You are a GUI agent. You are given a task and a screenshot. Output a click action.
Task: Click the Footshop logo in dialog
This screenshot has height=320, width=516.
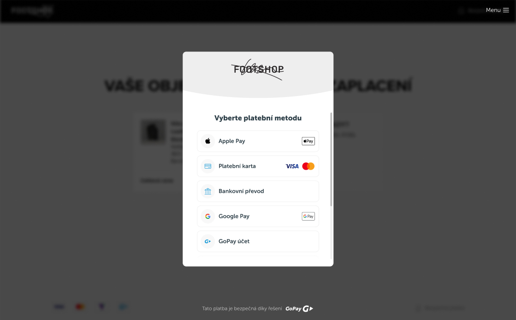258,69
